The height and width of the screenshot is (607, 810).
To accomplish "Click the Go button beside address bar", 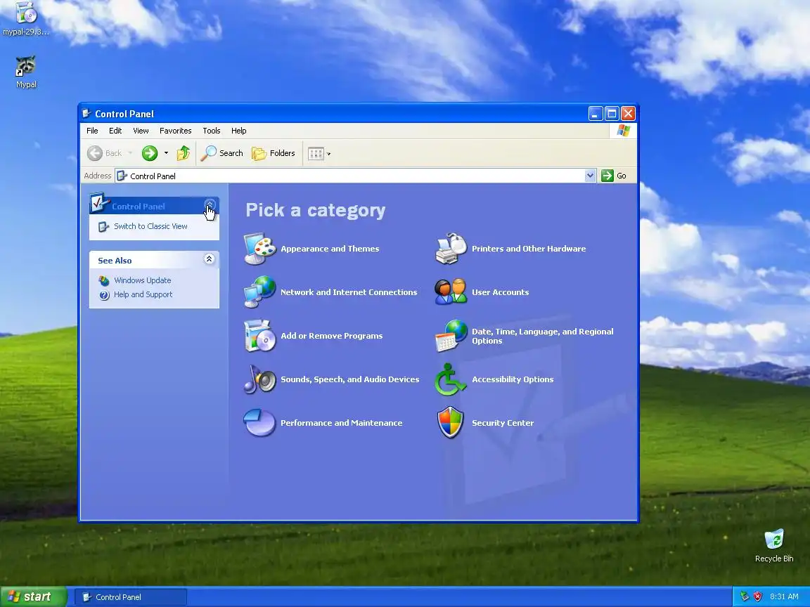I will (x=615, y=176).
